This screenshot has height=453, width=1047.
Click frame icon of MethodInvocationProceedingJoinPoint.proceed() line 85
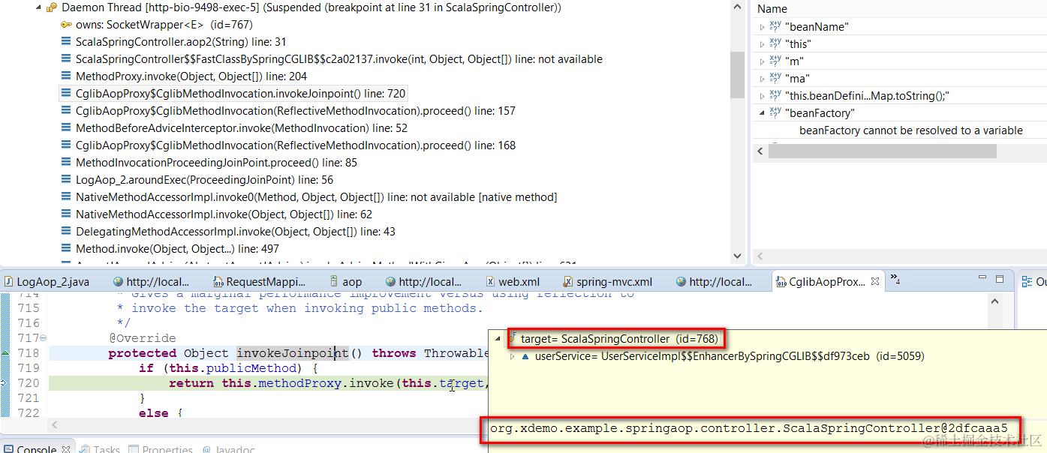click(x=67, y=163)
